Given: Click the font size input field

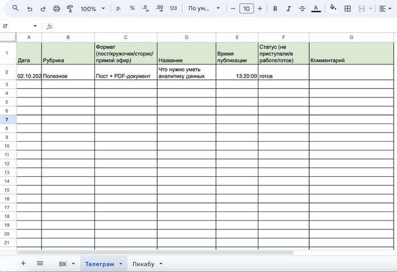Looking at the screenshot, I should [x=246, y=8].
